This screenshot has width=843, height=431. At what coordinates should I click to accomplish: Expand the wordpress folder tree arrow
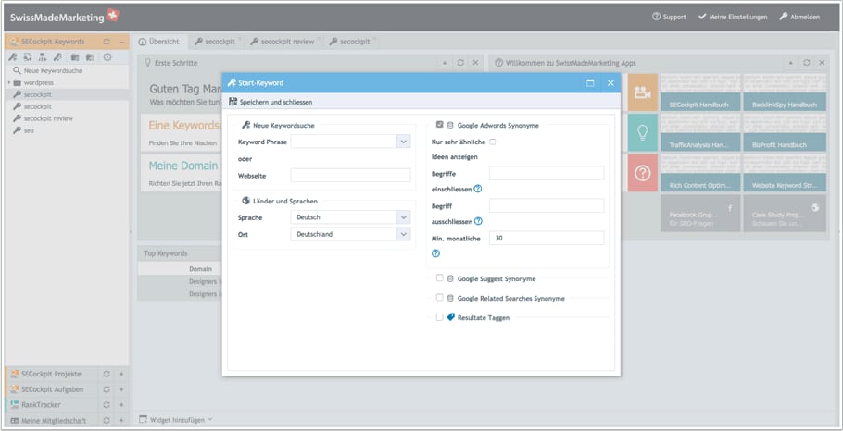pos(9,82)
